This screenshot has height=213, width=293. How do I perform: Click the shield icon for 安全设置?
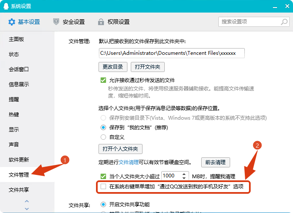[56, 22]
